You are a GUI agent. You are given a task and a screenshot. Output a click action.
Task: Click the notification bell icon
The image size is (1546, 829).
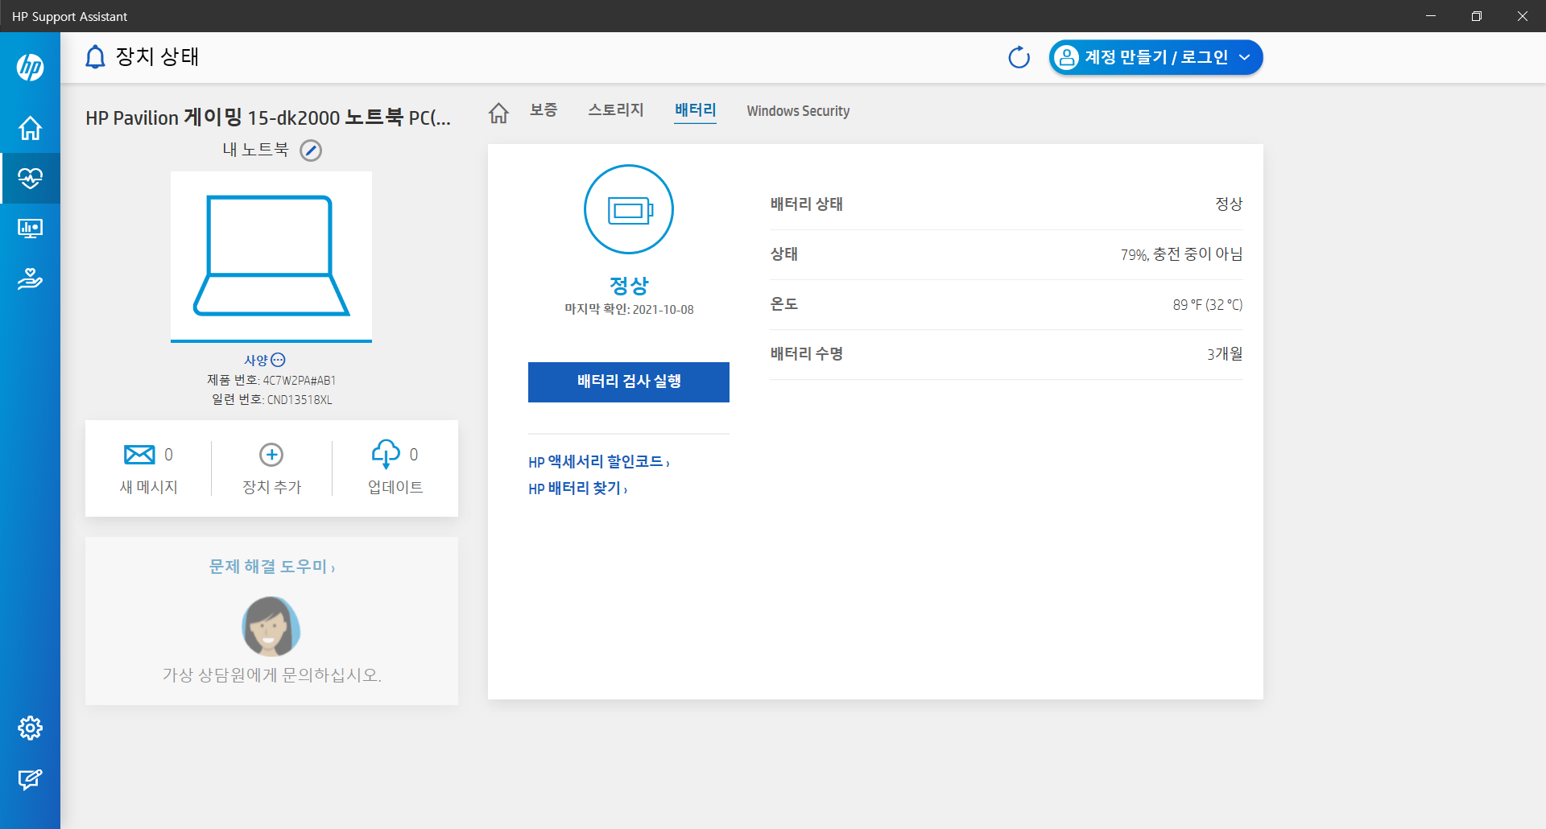[95, 57]
